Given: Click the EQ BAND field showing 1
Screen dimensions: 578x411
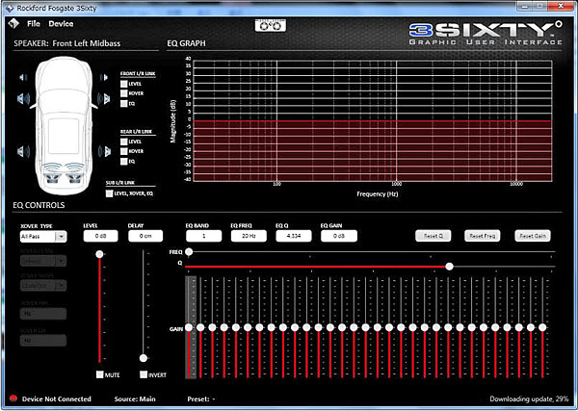Looking at the screenshot, I should click(204, 236).
